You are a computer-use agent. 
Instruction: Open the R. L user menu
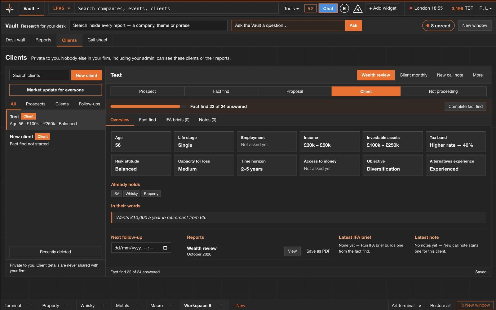(485, 8)
